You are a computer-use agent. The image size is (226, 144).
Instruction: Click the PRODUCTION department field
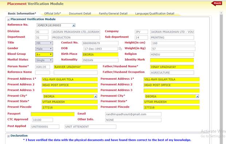click(76, 37)
